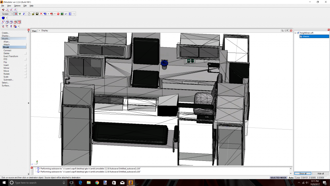330x186 pixels.
Task: Open the Screen axis system combo box
Action: (x=8, y=14)
